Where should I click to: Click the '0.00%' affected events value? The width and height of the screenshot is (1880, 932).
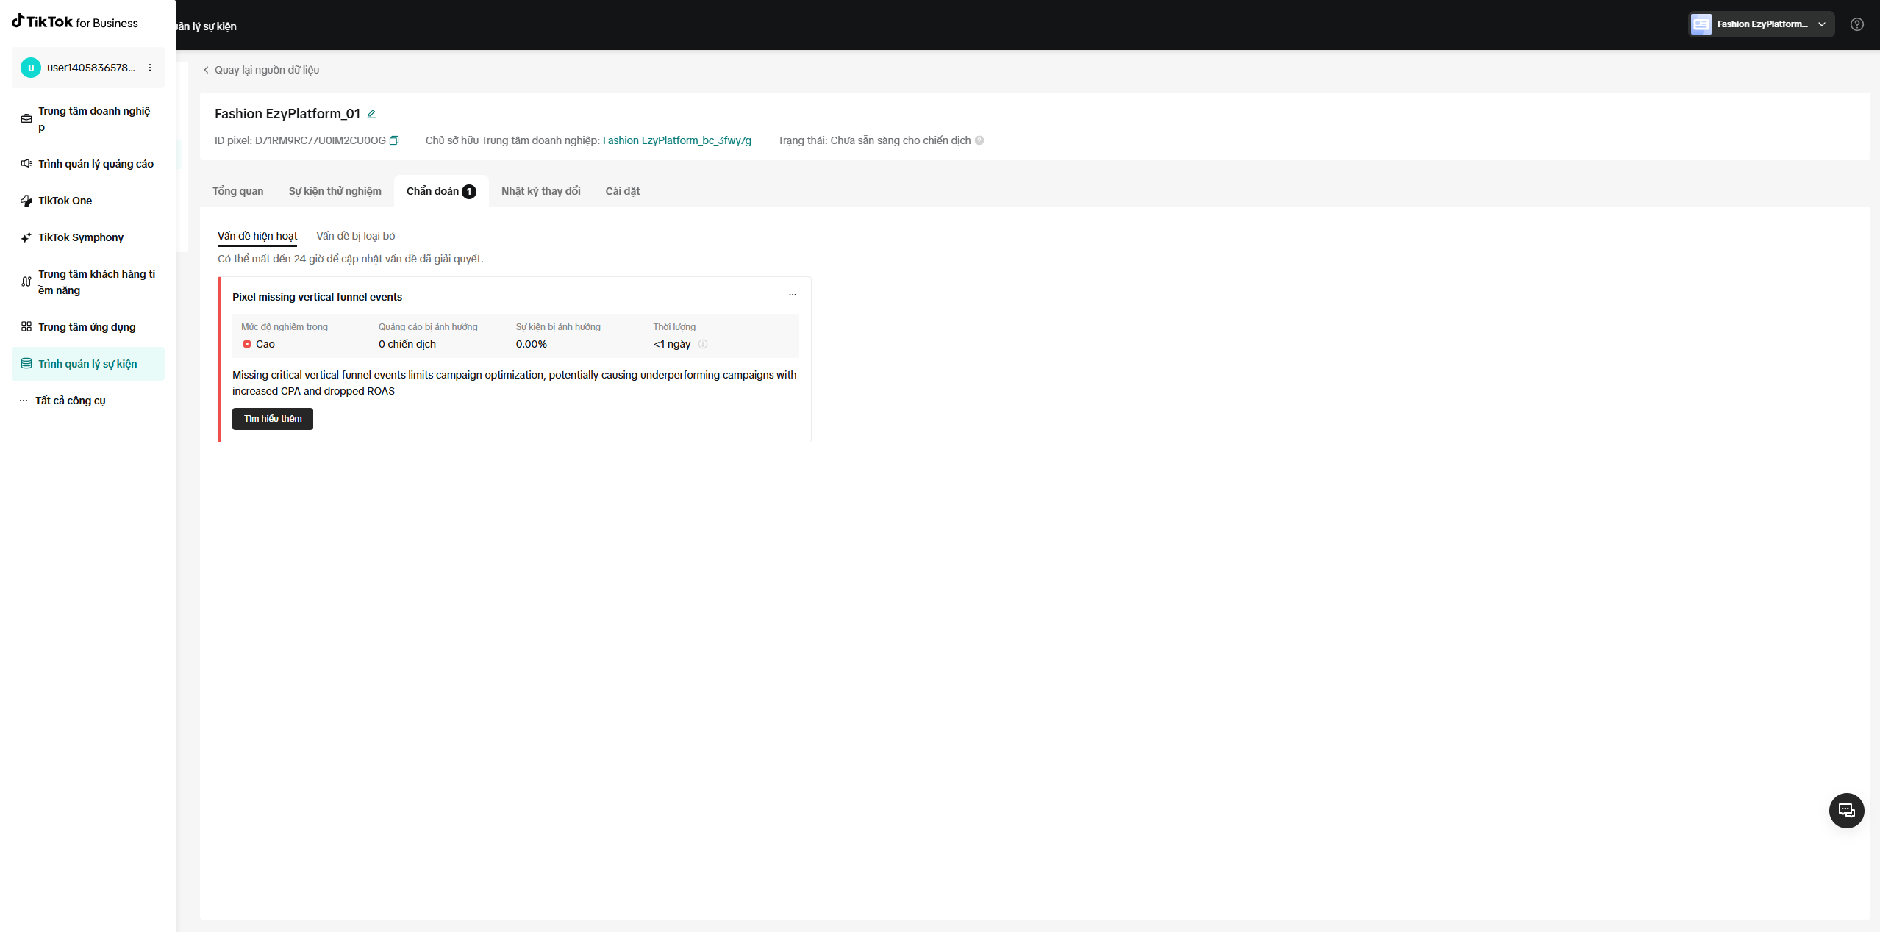(x=532, y=344)
